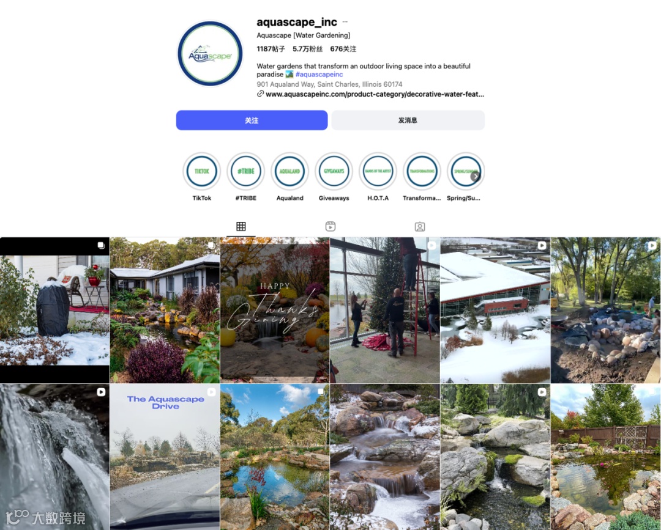The image size is (661, 530).
Task: View the 676关注 following list
Action: click(x=343, y=49)
